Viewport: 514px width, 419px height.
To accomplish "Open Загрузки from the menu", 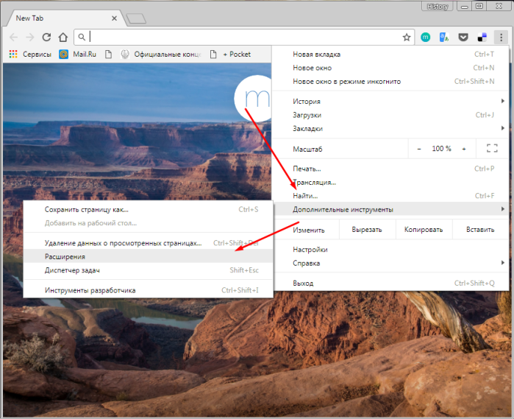I will click(x=390, y=116).
